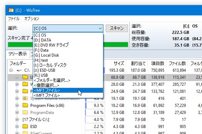
Task: Expand the System Volume Information node
Action: [x=17, y=98]
